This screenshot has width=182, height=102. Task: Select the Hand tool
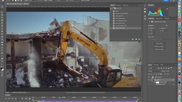pyautogui.click(x=2, y=59)
